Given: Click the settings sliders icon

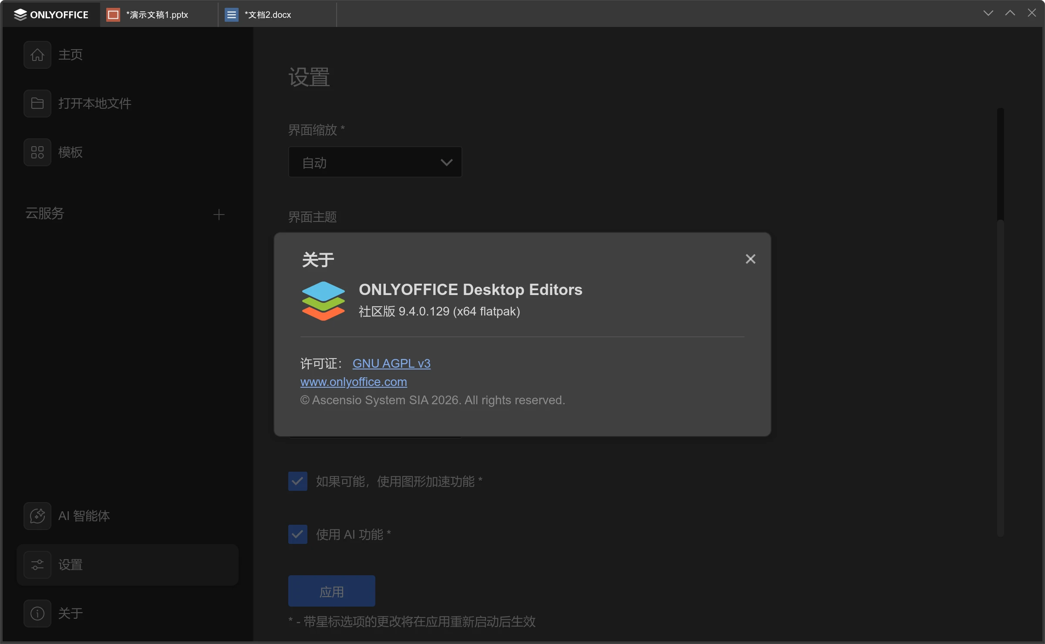Looking at the screenshot, I should [37, 565].
